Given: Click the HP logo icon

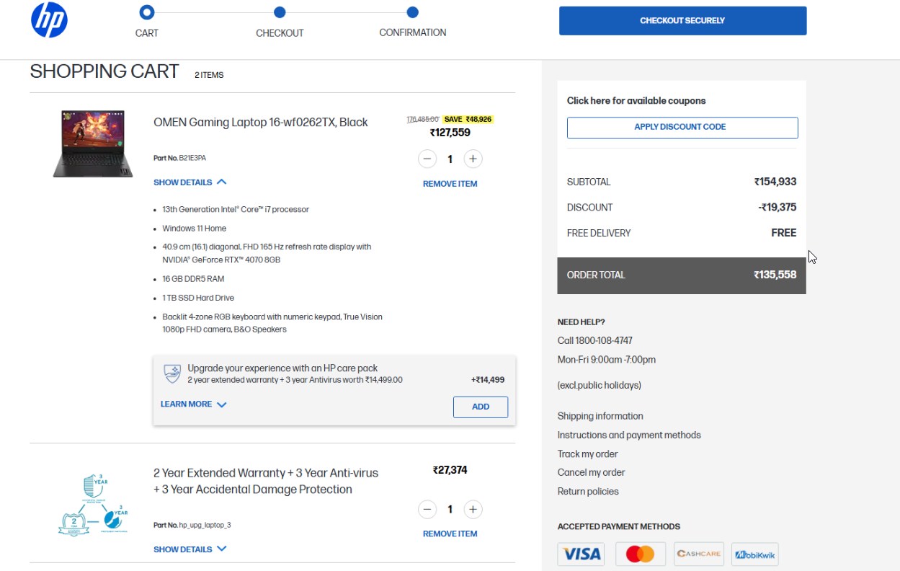Looking at the screenshot, I should (x=49, y=20).
